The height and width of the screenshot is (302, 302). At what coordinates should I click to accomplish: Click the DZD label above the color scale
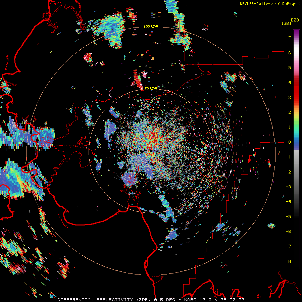(x=295, y=20)
